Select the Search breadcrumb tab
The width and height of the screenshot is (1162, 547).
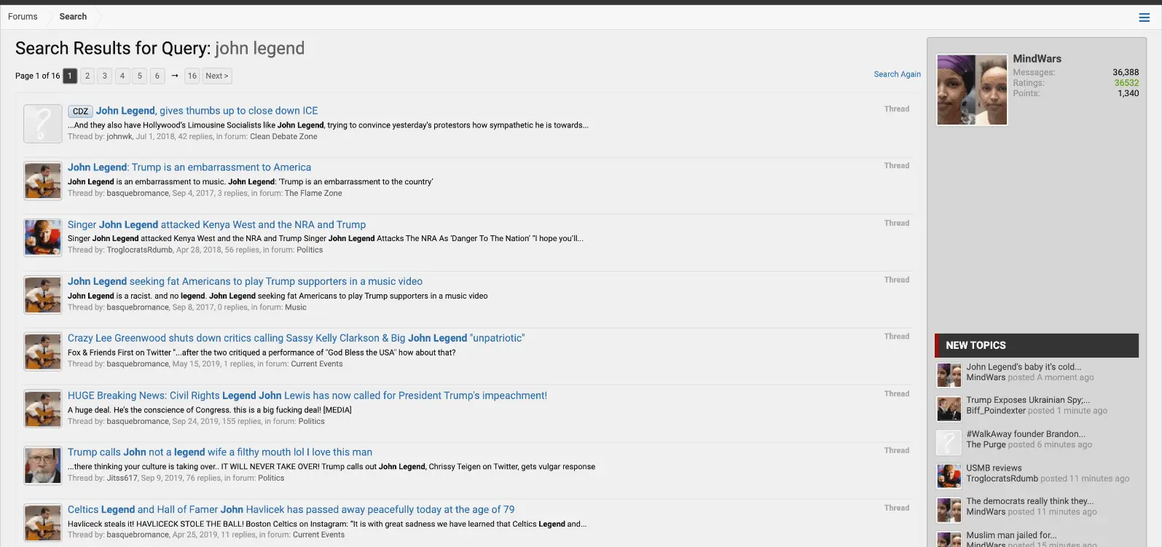click(73, 17)
